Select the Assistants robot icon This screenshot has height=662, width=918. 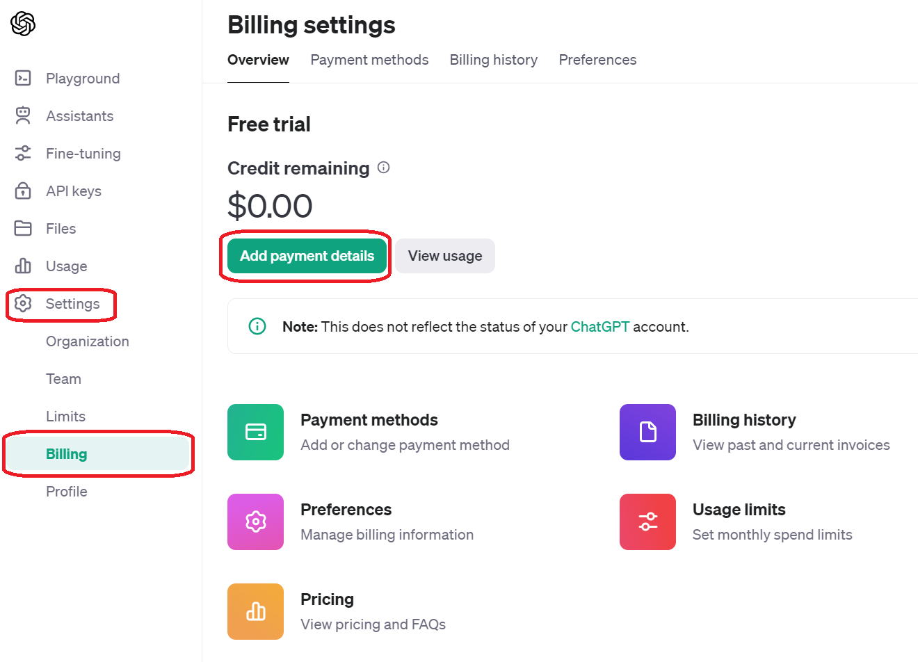pos(23,115)
